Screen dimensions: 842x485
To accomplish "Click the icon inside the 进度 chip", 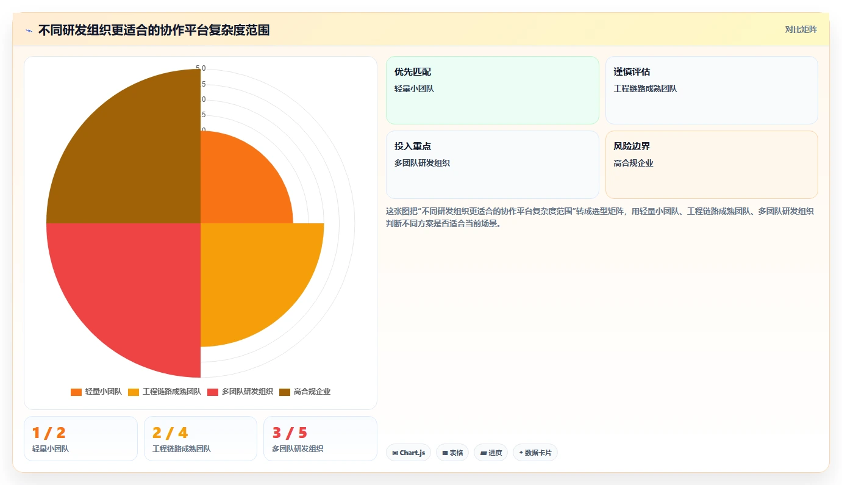I will coord(483,453).
